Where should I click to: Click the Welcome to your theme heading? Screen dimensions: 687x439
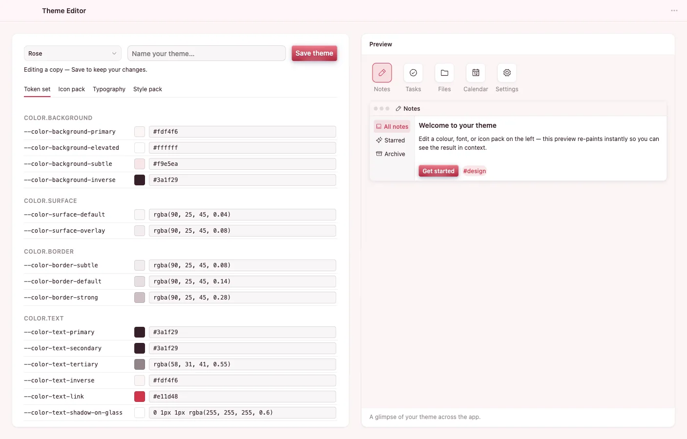tap(458, 125)
